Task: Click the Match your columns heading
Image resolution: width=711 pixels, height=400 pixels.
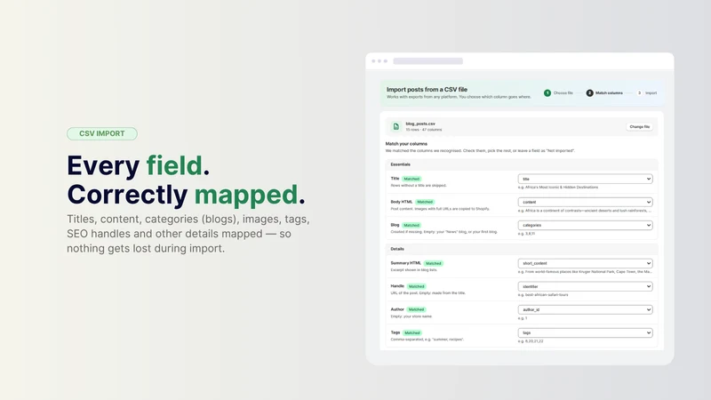Action: (406, 144)
